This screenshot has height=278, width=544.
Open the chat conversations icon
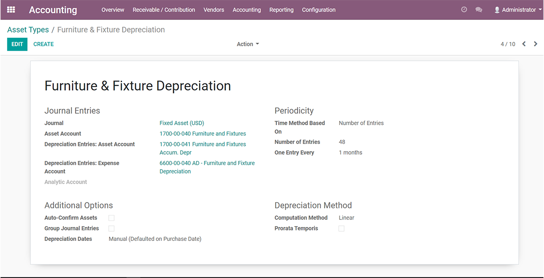(479, 10)
